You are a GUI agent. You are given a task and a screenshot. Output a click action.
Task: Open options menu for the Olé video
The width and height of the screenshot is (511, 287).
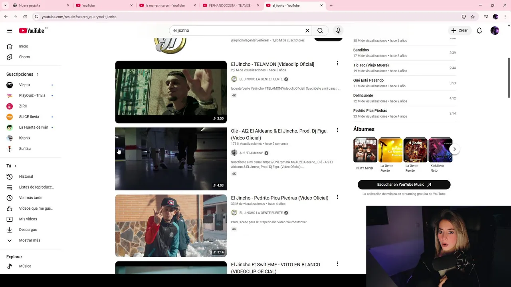click(337, 130)
